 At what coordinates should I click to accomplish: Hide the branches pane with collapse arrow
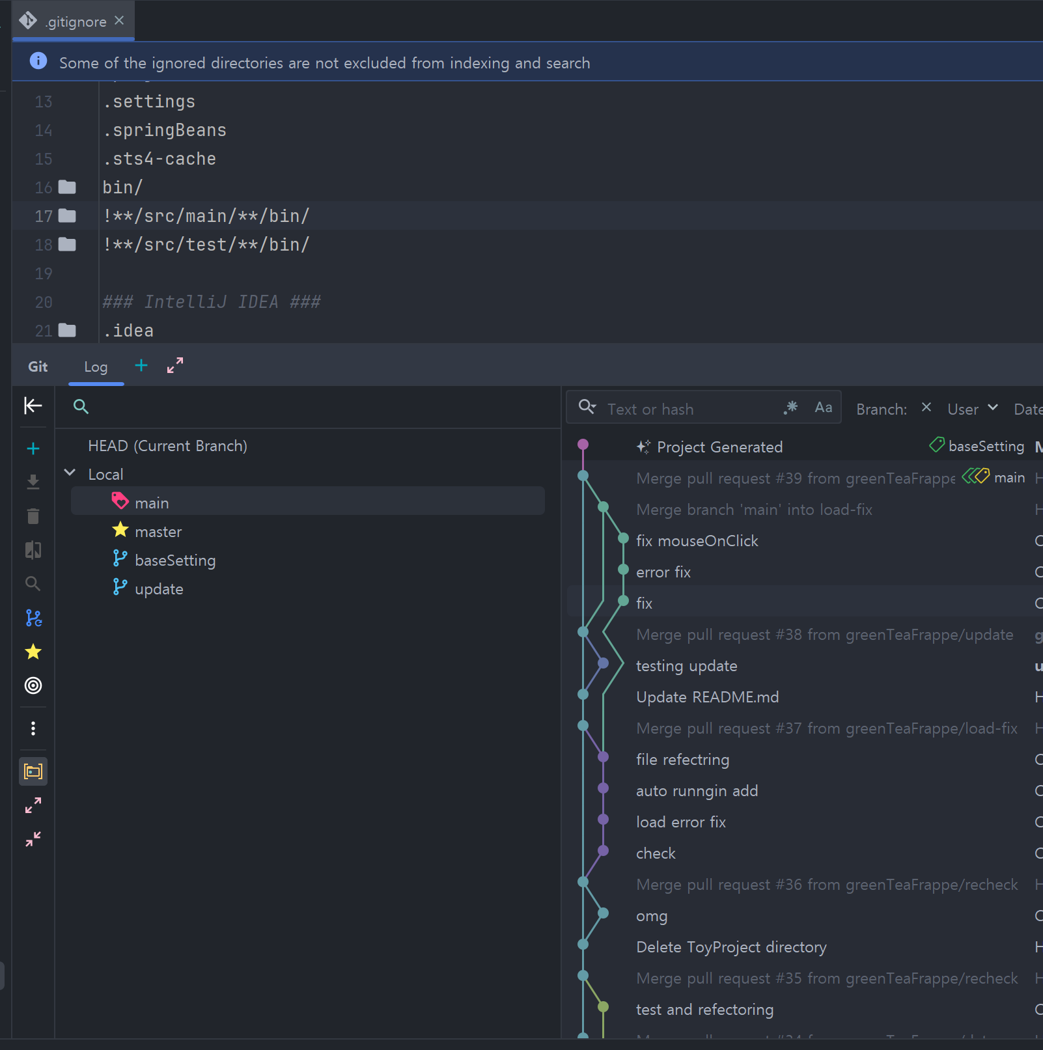click(x=33, y=406)
